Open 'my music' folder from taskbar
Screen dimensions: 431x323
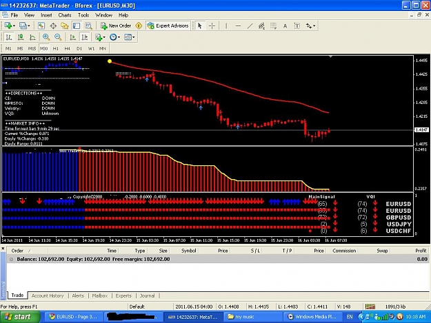254,317
